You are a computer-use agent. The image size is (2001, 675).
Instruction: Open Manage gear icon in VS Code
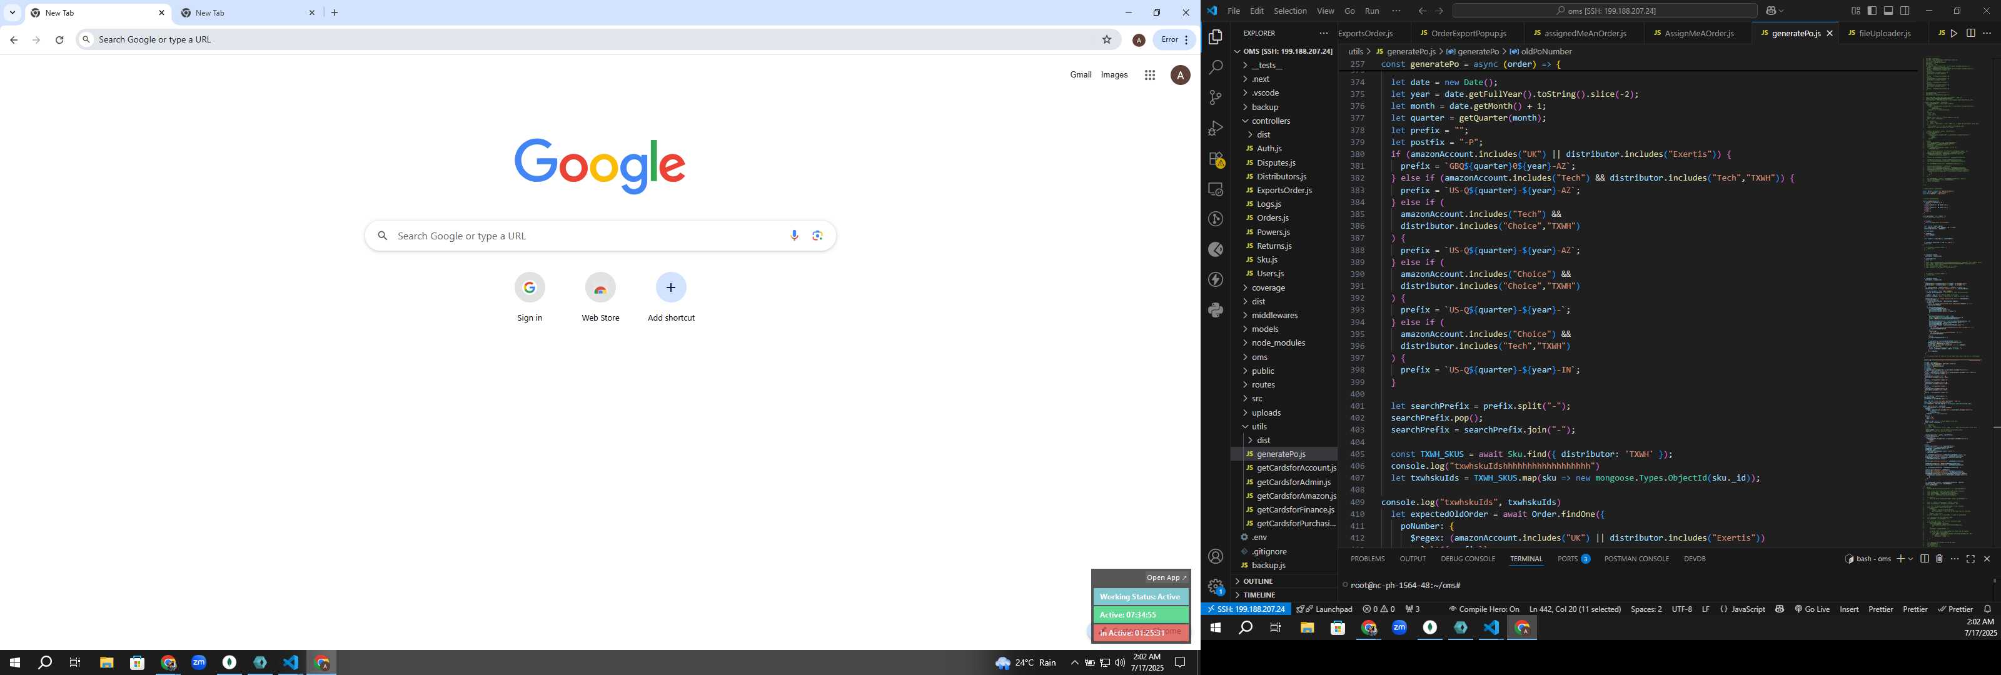pyautogui.click(x=1216, y=586)
